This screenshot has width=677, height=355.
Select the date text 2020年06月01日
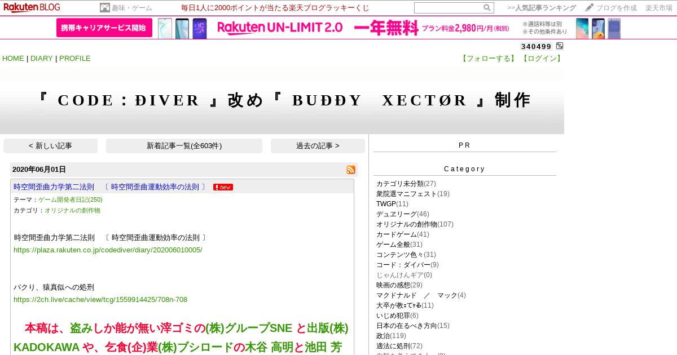click(x=39, y=170)
